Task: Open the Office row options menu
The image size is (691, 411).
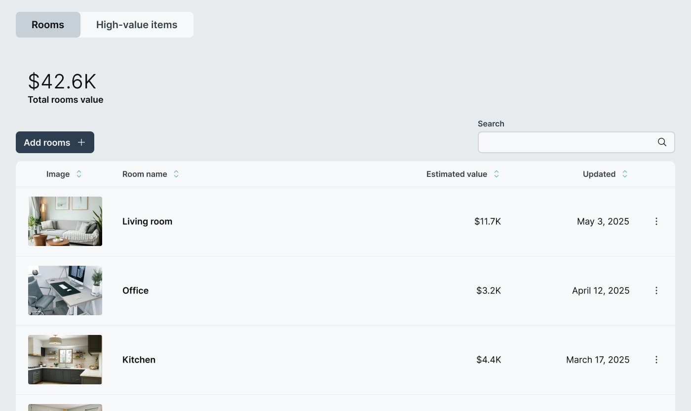Action: (656, 290)
